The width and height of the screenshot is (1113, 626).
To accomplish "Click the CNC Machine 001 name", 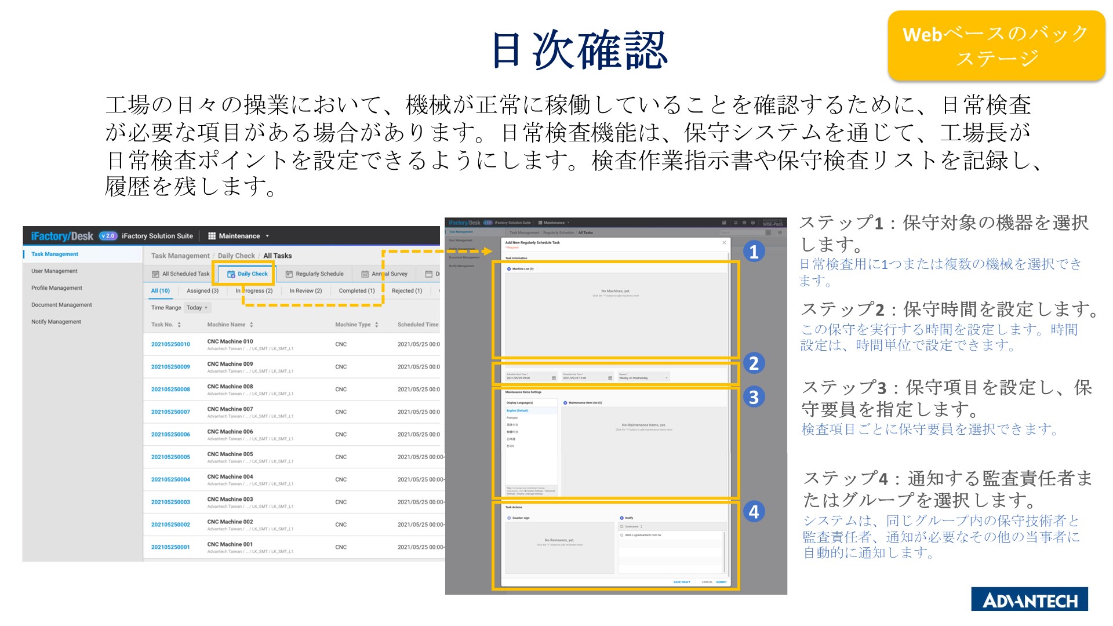I will [x=230, y=544].
